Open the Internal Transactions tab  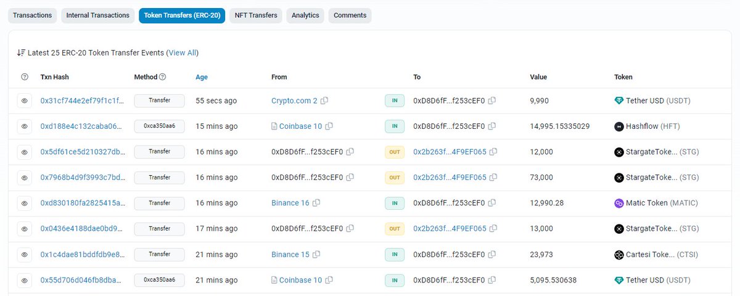click(x=97, y=15)
